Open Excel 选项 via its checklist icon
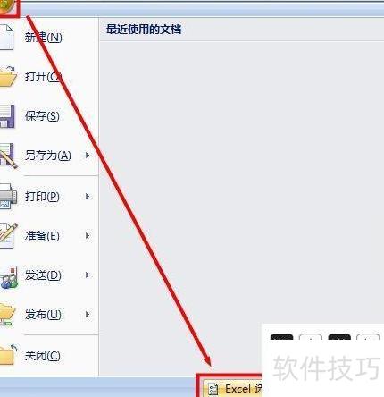The image size is (384, 397). pos(213,389)
